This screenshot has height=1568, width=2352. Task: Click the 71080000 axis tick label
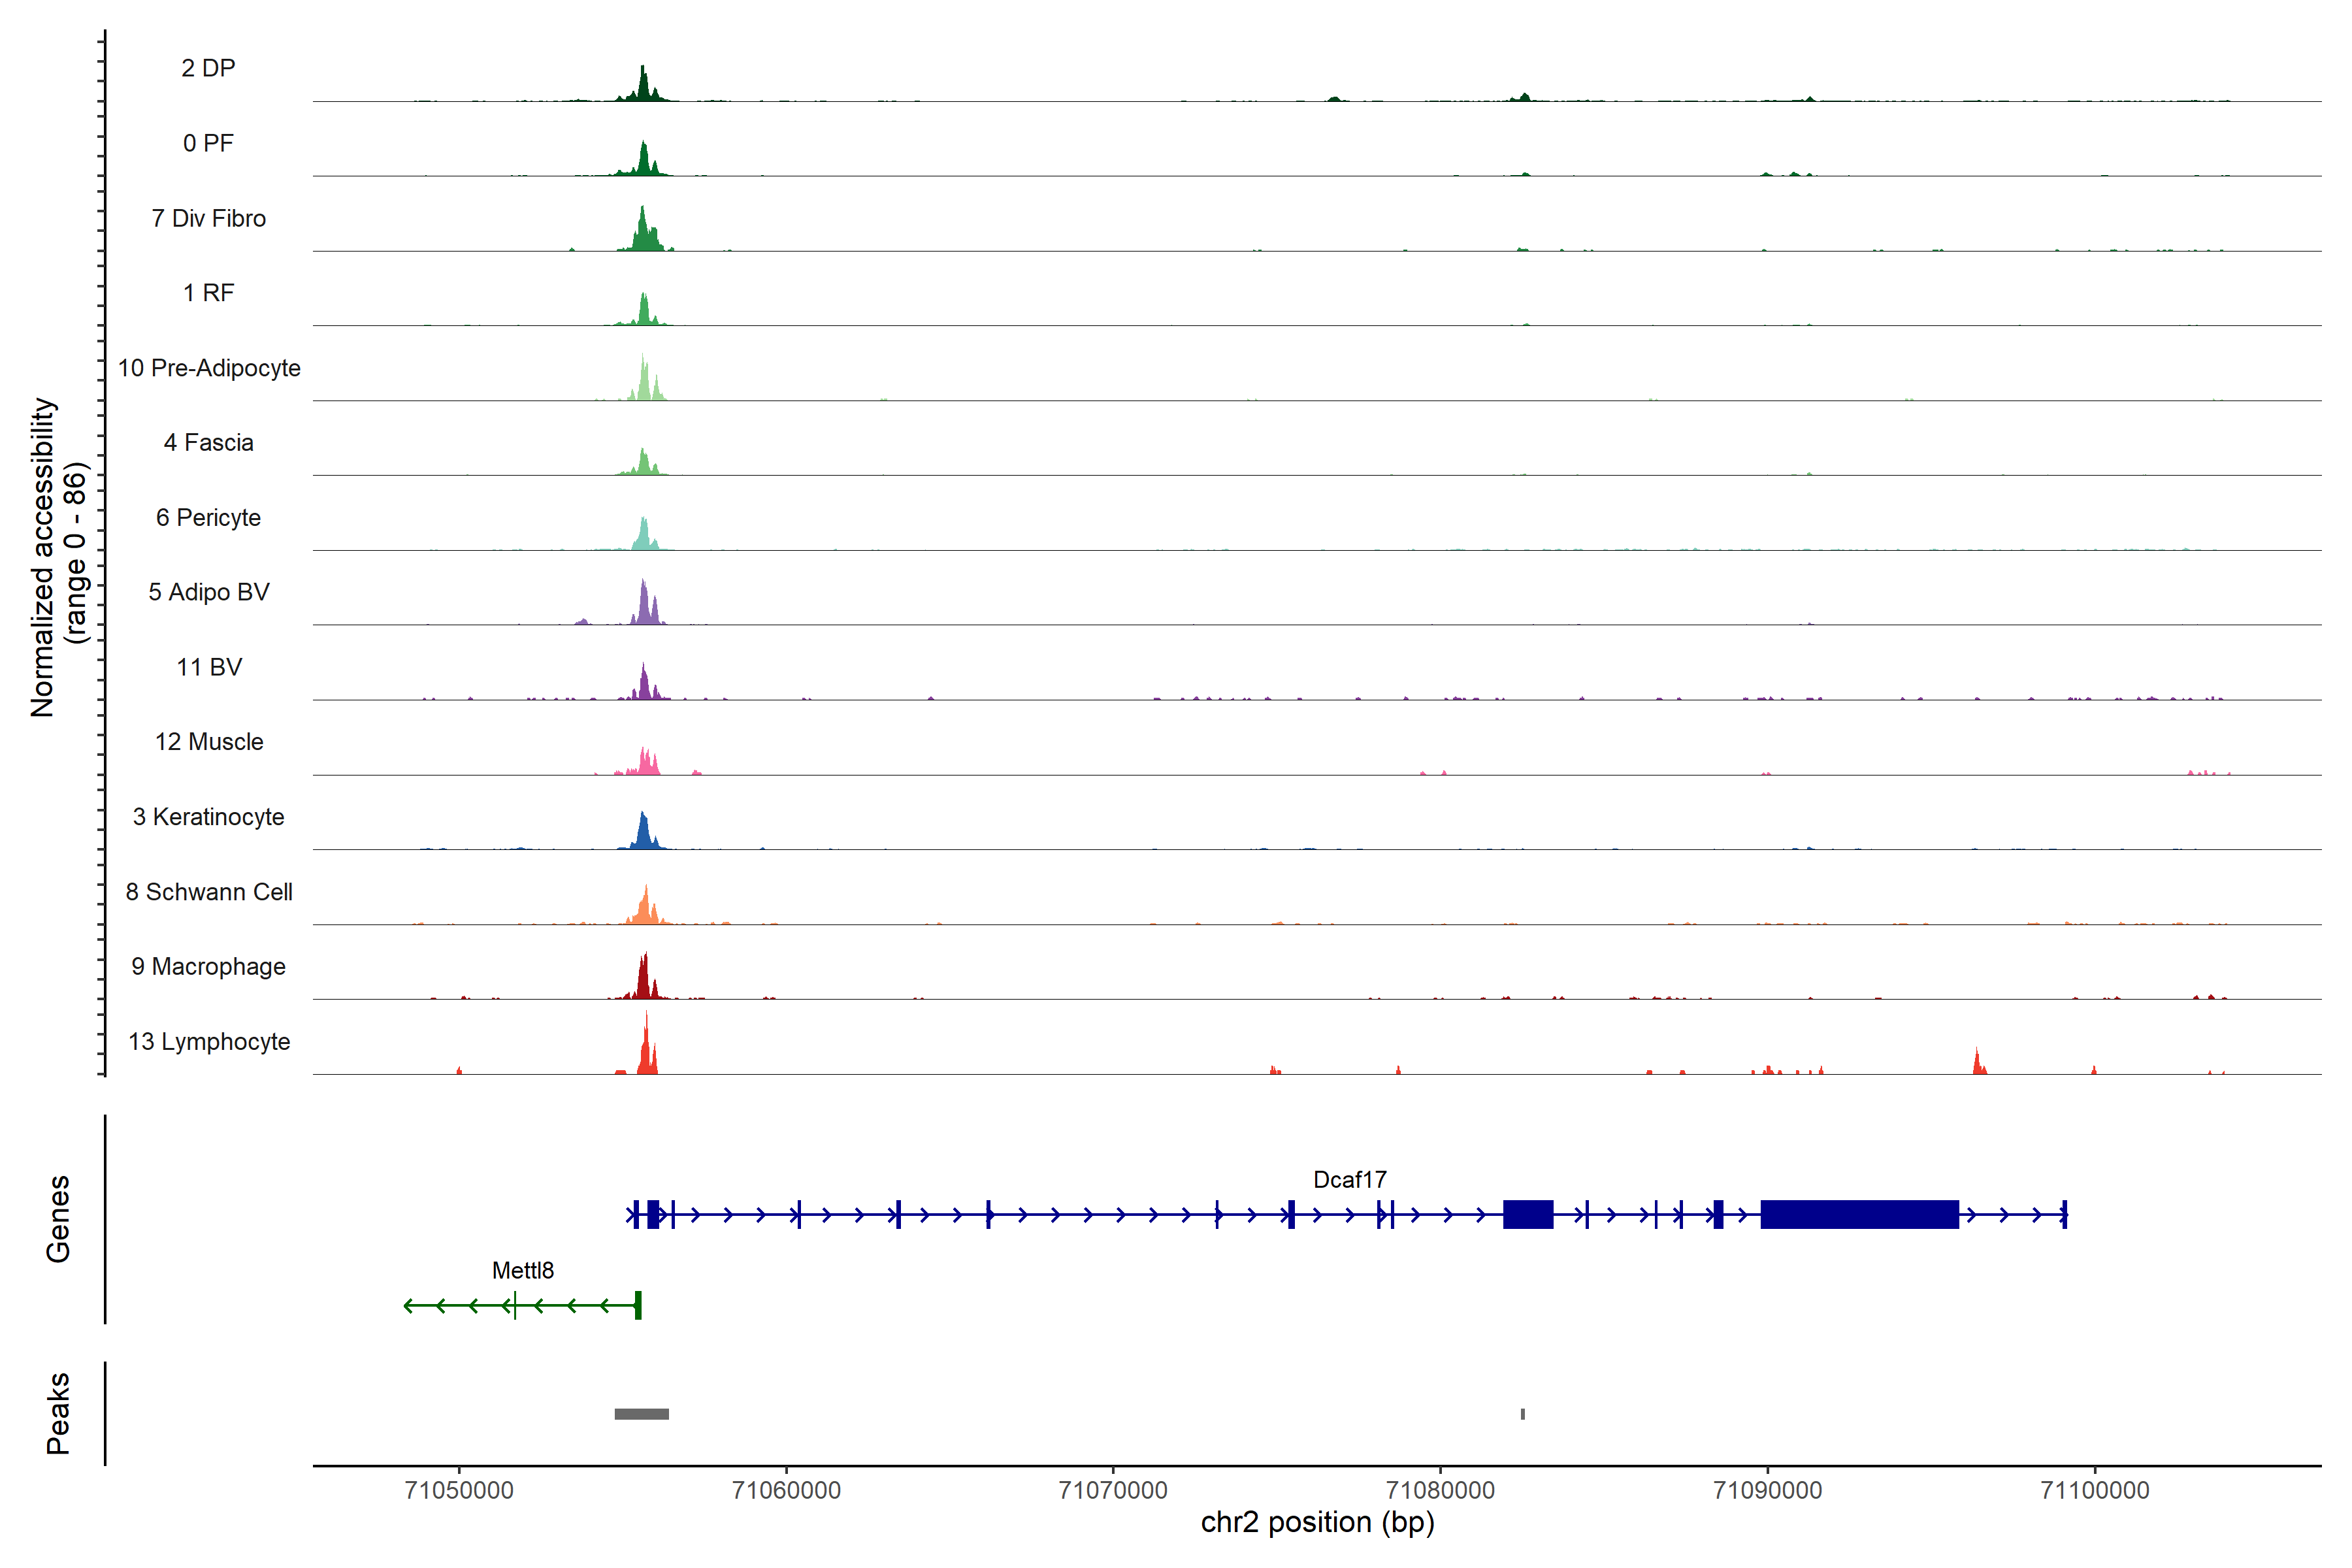click(1440, 1490)
